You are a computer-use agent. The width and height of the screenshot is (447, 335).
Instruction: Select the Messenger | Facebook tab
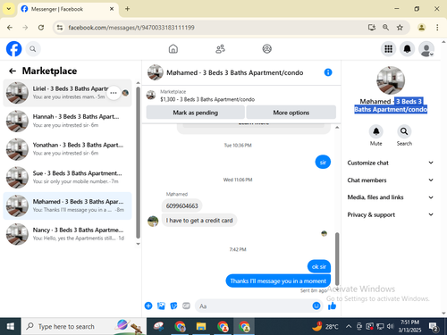pos(68,9)
